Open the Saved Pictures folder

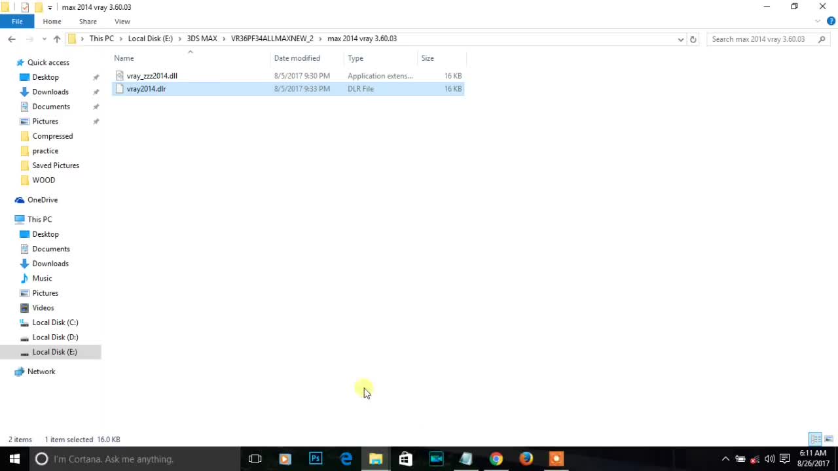56,166
